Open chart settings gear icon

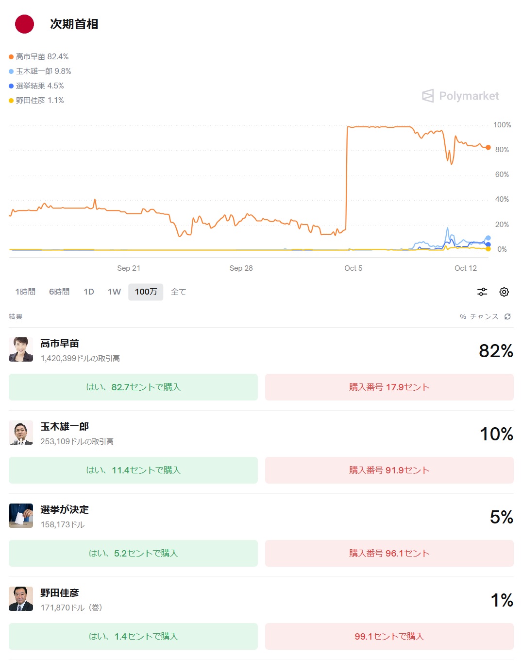[504, 292]
